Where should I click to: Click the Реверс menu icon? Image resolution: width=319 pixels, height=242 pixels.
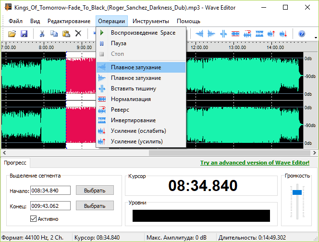(x=102, y=110)
